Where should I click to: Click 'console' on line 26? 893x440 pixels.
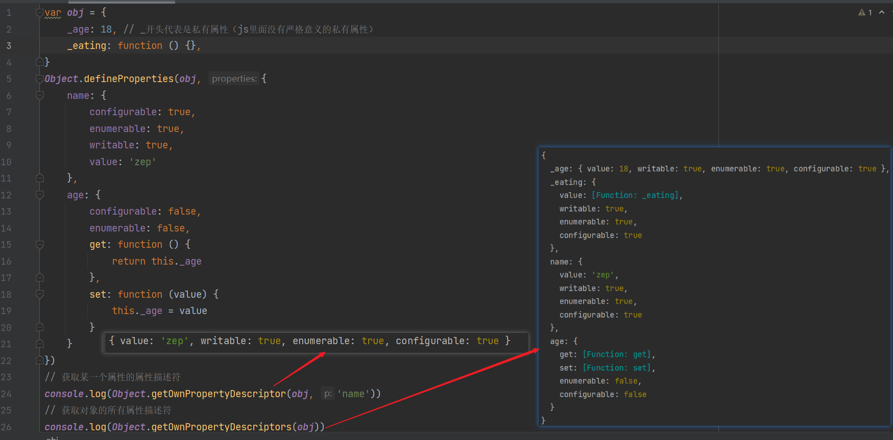64,427
